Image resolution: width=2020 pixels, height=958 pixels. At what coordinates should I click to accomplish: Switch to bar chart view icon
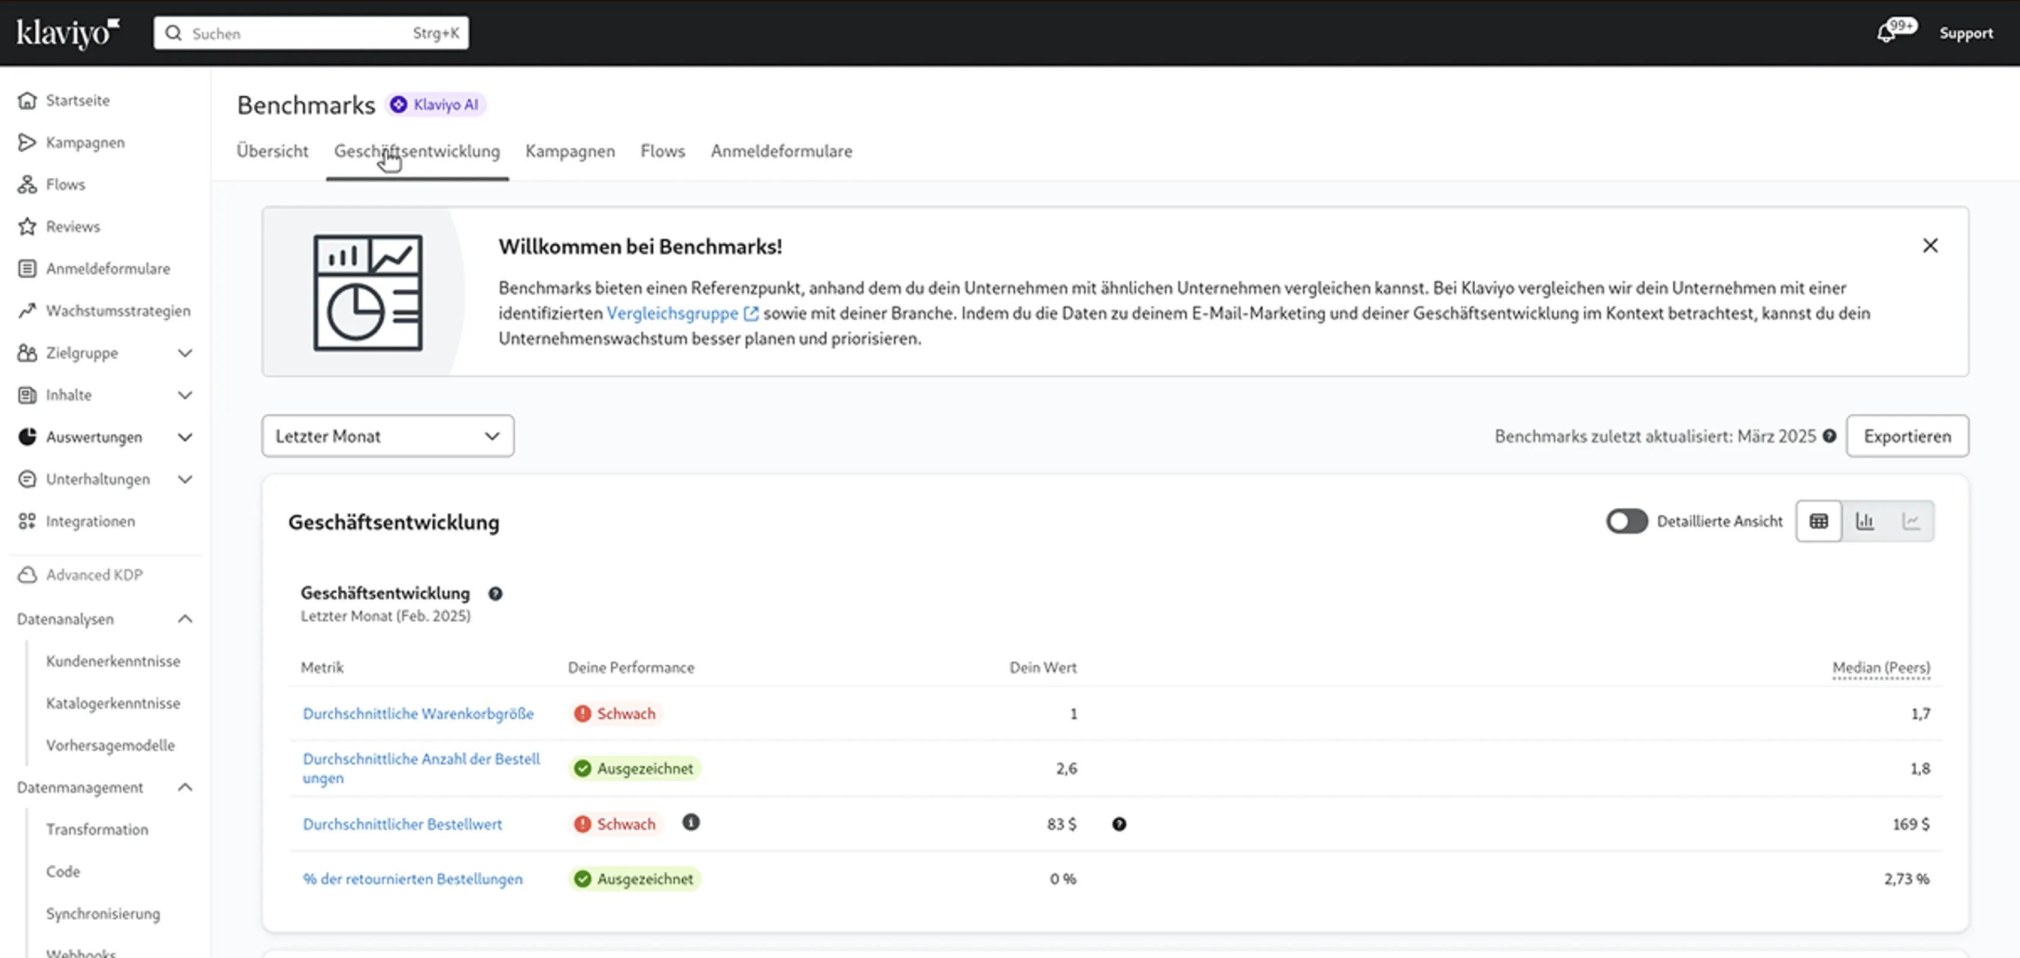1865,522
